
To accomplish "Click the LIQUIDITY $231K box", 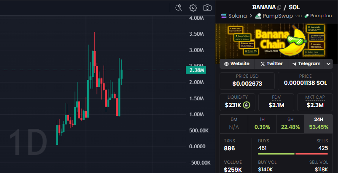I will pyautogui.click(x=237, y=102).
